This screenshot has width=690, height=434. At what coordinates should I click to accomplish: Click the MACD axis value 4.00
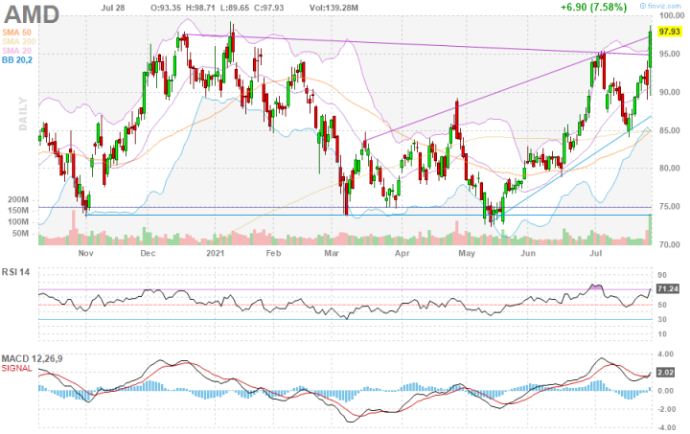pyautogui.click(x=666, y=354)
